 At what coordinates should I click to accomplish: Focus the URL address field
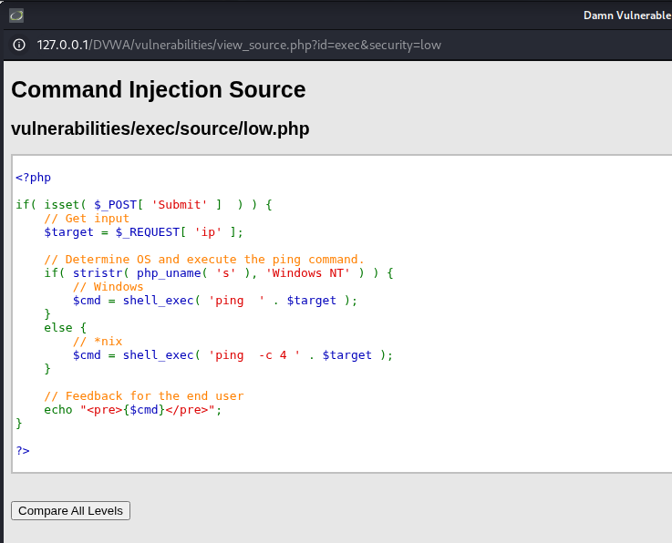[x=239, y=45]
